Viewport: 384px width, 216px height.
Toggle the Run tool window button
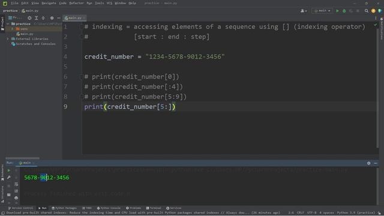coord(43,208)
